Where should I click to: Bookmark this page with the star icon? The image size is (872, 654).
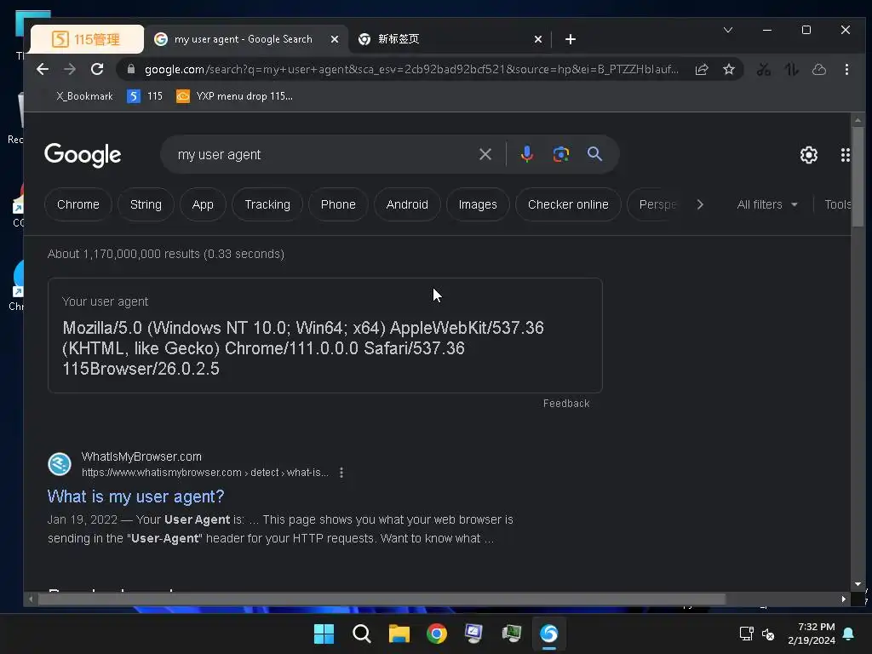[x=729, y=70]
